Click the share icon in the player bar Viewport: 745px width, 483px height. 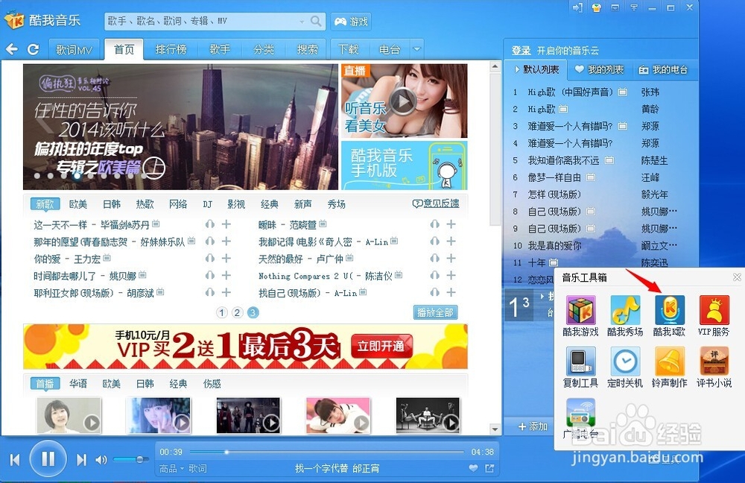click(x=489, y=468)
